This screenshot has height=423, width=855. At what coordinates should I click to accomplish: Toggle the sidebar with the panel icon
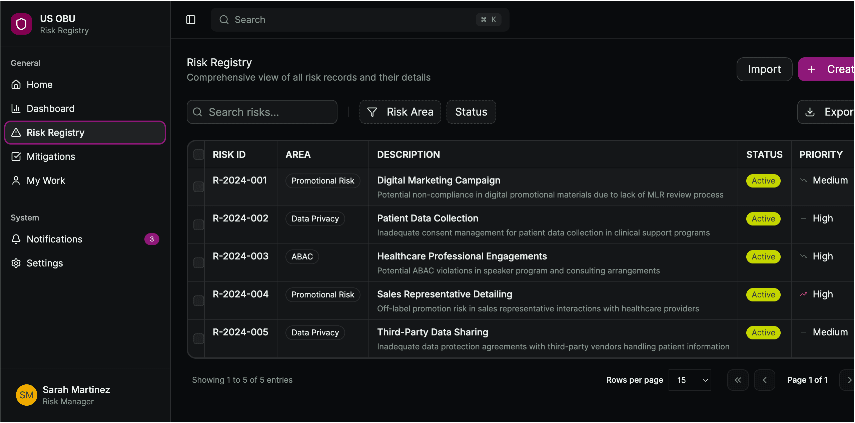(190, 20)
